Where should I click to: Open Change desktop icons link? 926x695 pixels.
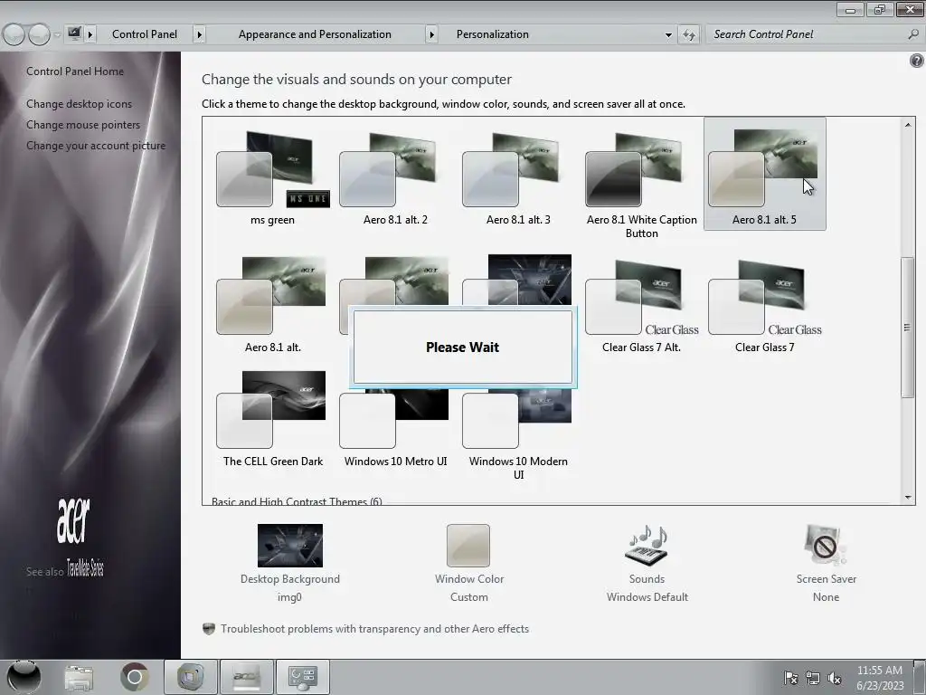click(x=80, y=104)
